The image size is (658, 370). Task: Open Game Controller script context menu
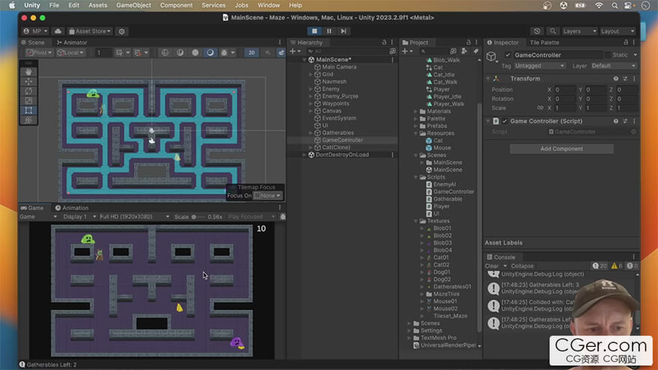coord(634,121)
